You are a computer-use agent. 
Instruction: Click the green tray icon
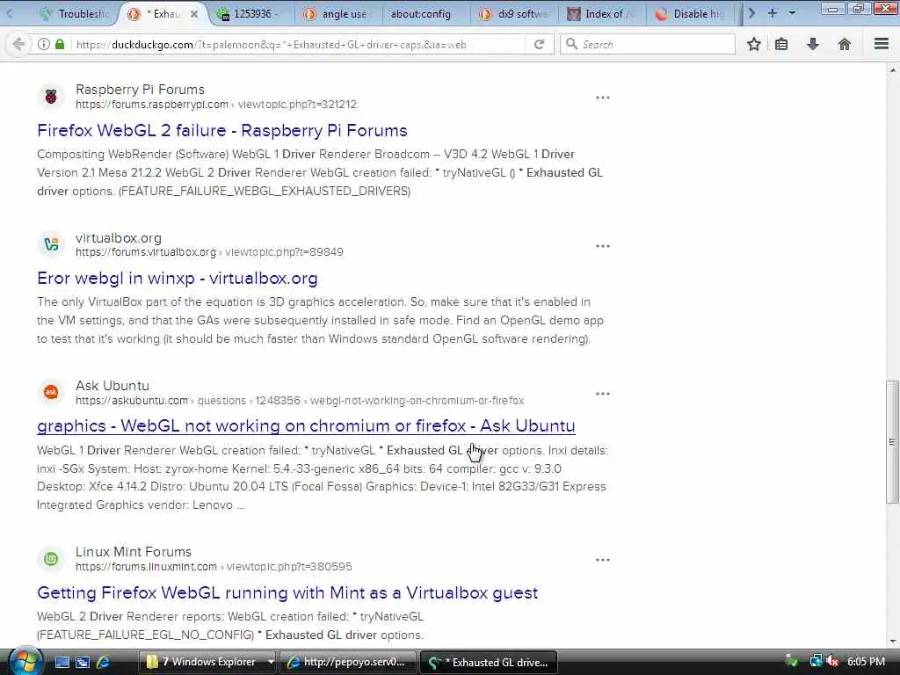tap(792, 662)
